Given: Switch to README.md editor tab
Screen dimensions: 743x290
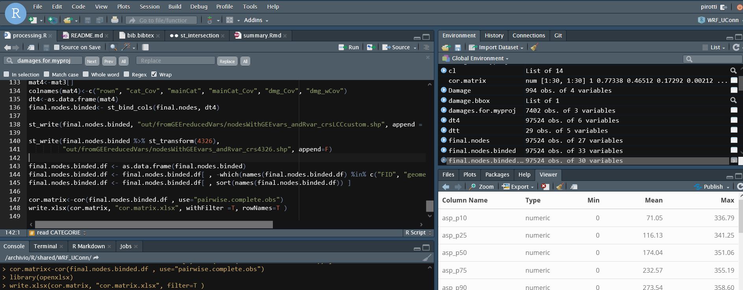Looking at the screenshot, I should tap(86, 35).
